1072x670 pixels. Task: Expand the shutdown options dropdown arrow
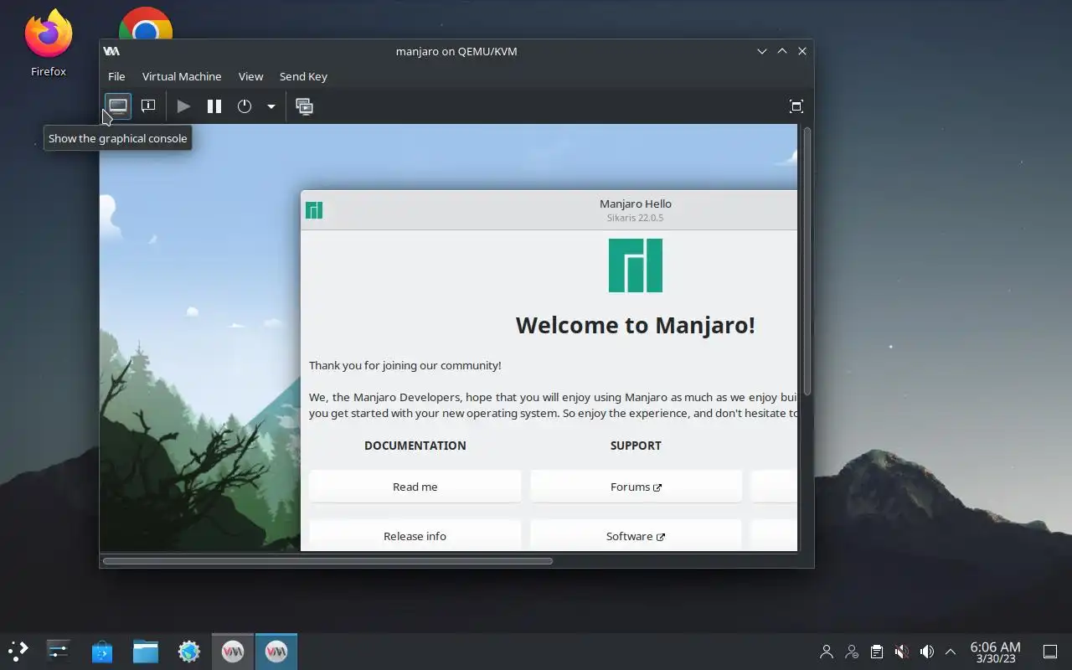tap(271, 106)
